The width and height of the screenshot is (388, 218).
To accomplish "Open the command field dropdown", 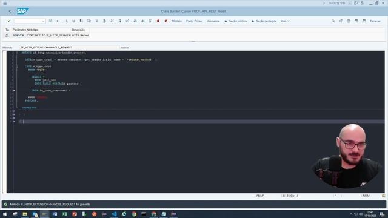I will tap(43, 21).
